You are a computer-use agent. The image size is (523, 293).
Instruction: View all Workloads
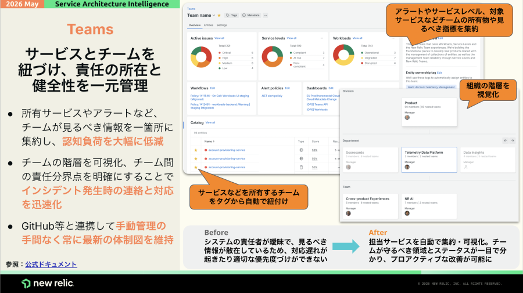click(x=357, y=38)
